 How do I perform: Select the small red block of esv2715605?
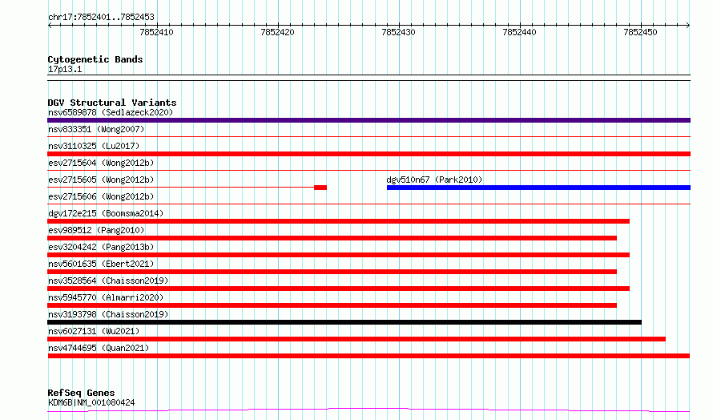click(320, 188)
